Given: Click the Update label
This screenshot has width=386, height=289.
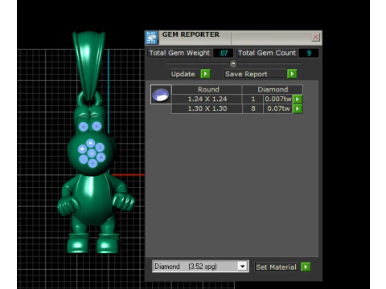Looking at the screenshot, I should pos(183,74).
